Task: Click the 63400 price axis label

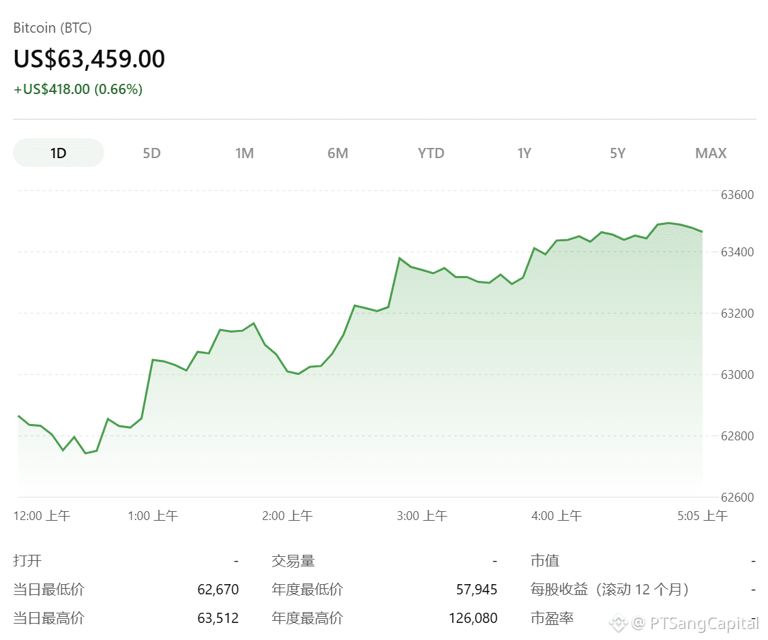Action: (737, 252)
